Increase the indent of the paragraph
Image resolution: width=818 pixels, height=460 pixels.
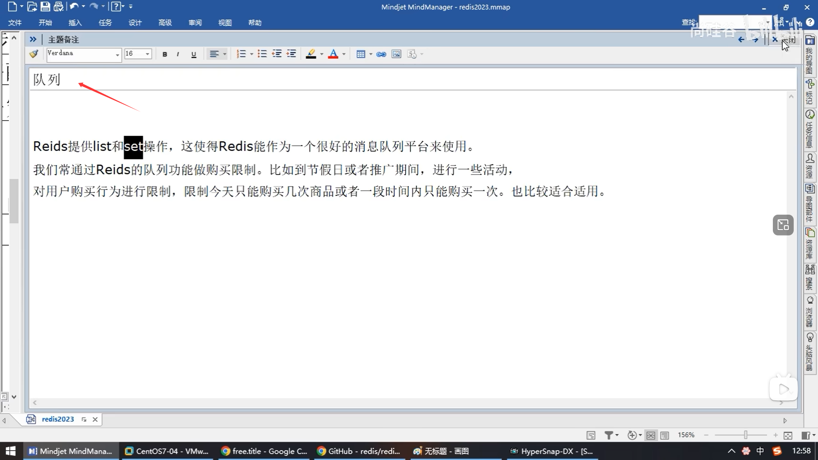tap(291, 54)
